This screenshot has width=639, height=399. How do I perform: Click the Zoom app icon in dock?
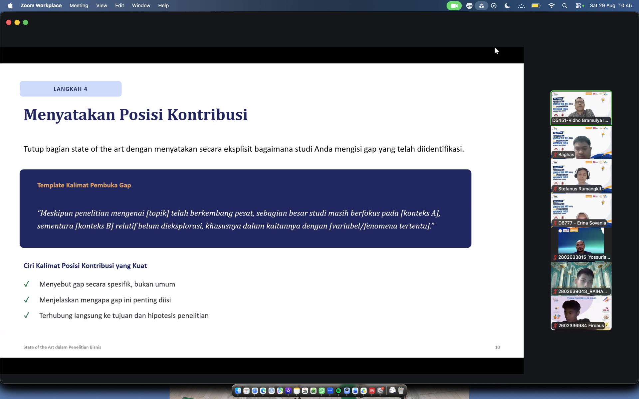click(330, 391)
